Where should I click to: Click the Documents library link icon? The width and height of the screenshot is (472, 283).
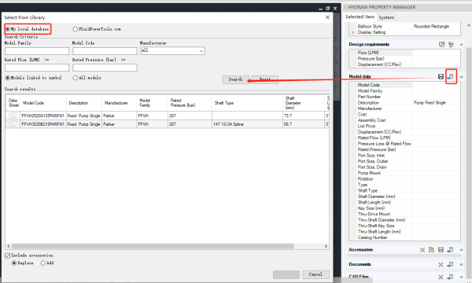(x=450, y=264)
